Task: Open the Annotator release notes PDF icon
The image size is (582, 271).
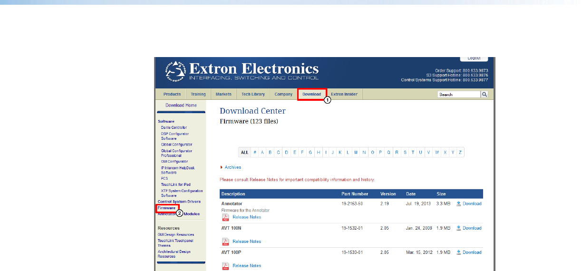Action: [226, 217]
